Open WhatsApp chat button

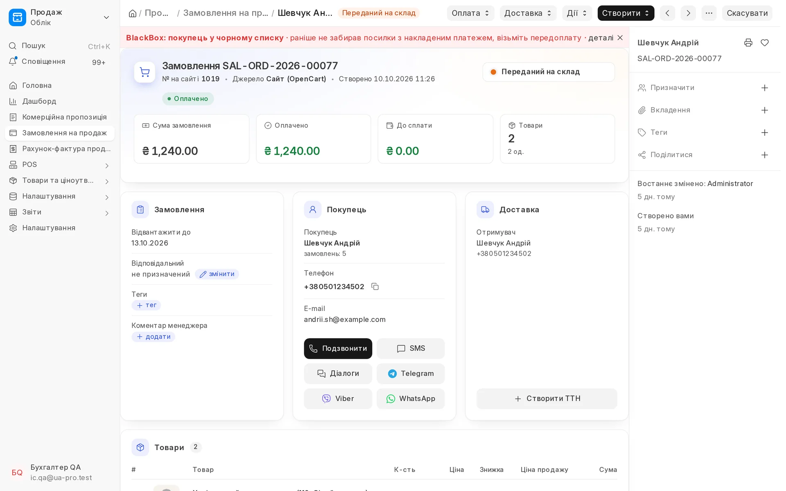(411, 399)
